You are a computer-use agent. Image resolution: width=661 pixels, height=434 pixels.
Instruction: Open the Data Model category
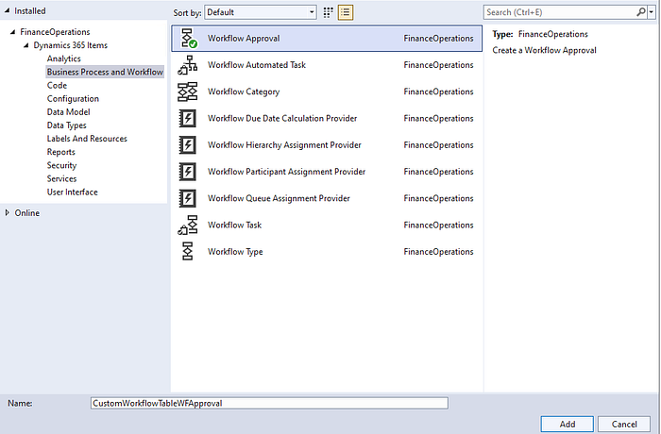68,112
